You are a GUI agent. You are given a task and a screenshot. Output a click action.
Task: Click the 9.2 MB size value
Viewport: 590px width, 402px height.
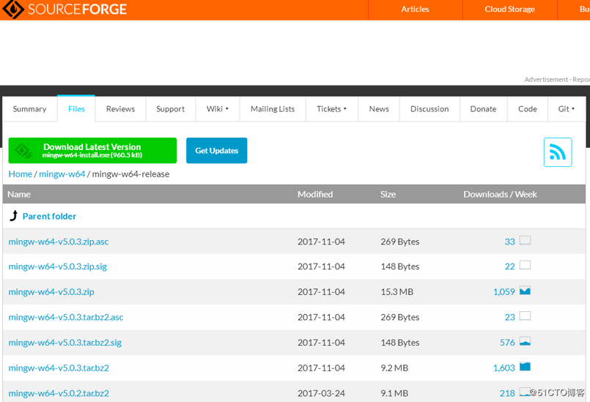394,368
